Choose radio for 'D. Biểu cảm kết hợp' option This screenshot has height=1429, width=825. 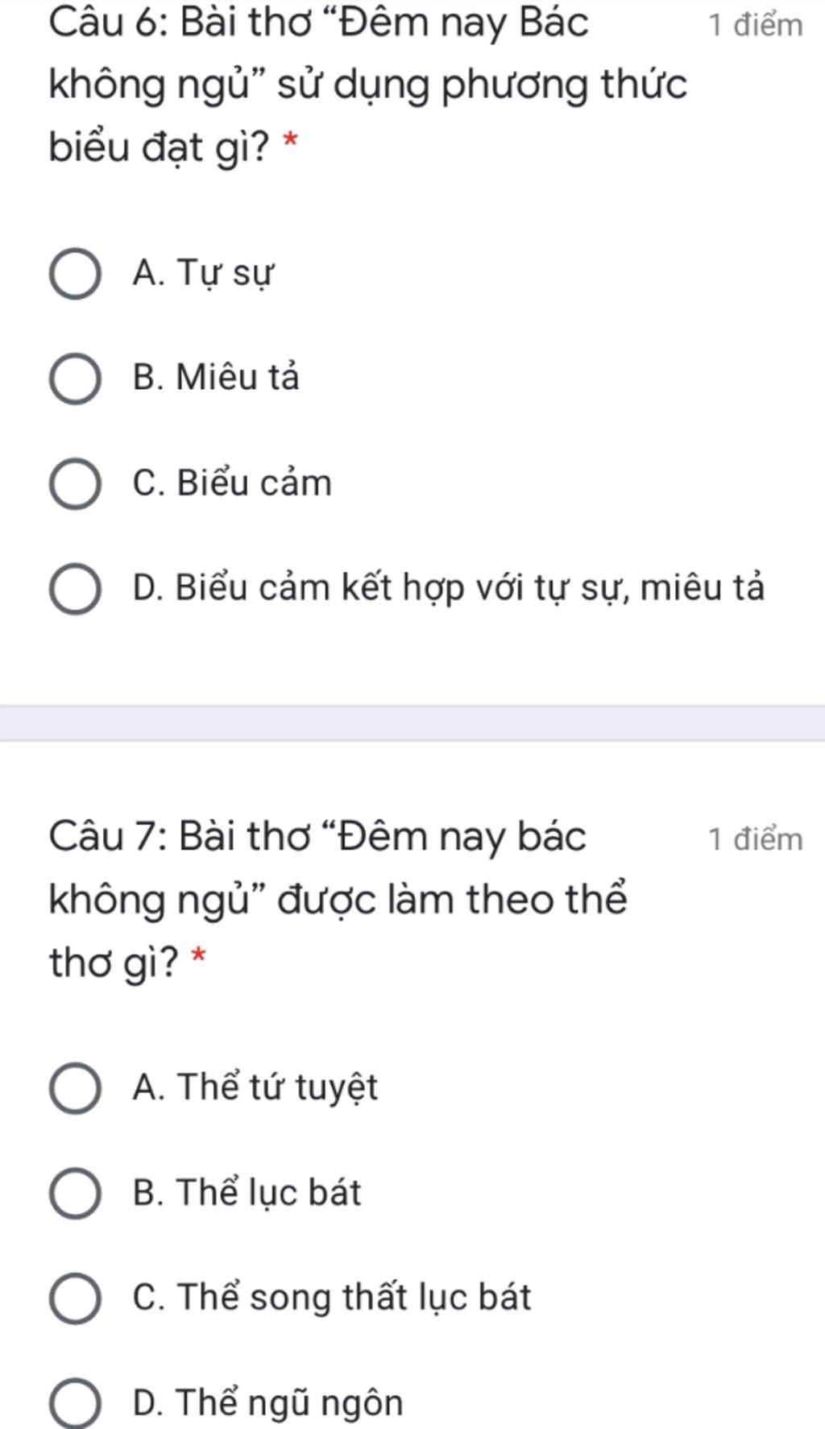pos(75,589)
